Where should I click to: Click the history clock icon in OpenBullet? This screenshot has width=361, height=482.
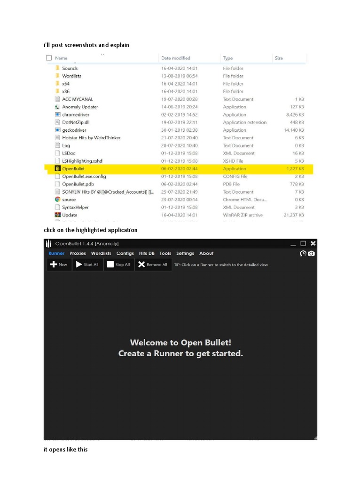click(x=303, y=254)
